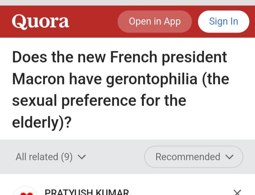Click the word "Macron" in the question
This screenshot has height=195, width=255.
tap(38, 79)
